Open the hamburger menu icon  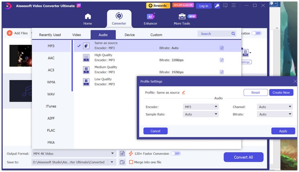click(234, 6)
